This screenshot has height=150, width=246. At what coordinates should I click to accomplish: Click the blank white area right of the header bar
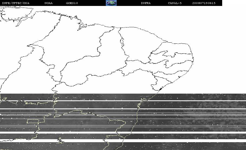coord(234,3)
